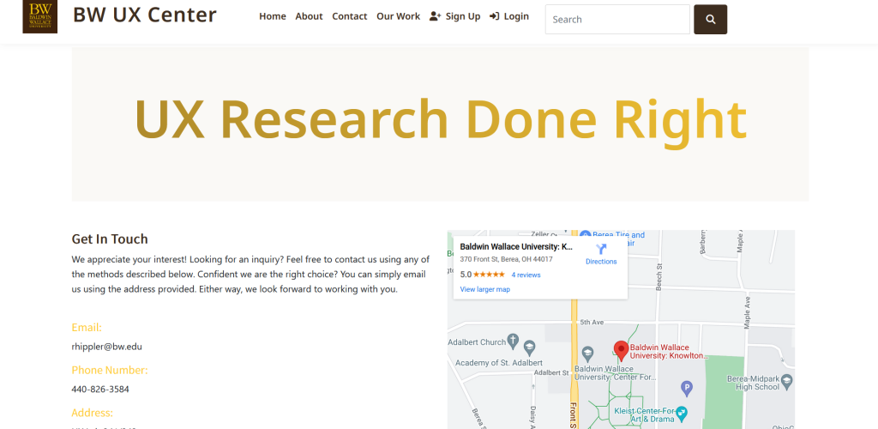Click the Email: label
The width and height of the screenshot is (878, 429).
[x=87, y=328]
